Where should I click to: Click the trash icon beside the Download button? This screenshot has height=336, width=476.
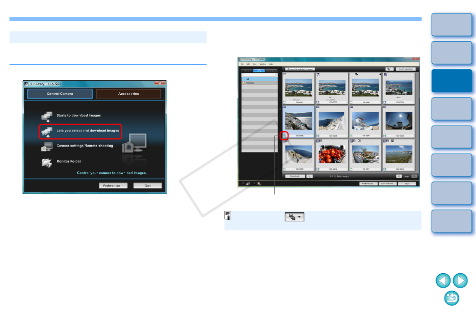pyautogui.click(x=310, y=176)
